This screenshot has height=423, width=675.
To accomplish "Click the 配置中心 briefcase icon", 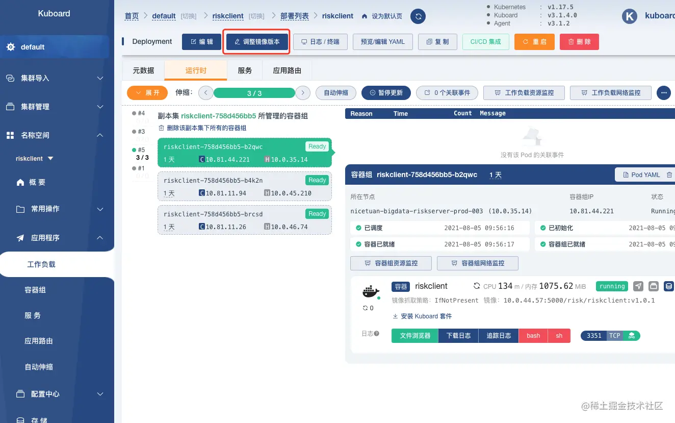I will 20,394.
